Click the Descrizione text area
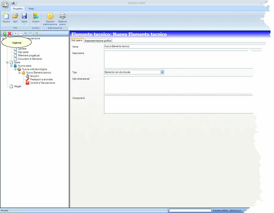Screen dimensions: 274x213 click(179, 59)
